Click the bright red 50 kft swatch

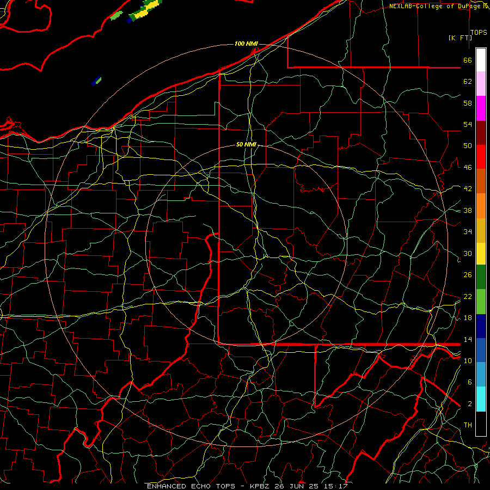point(481,157)
